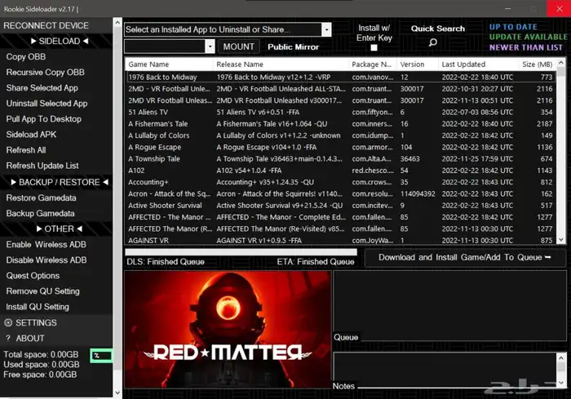Select the 1976 Back to Midway row
Viewport: 571px width, 399px height.
pos(341,78)
